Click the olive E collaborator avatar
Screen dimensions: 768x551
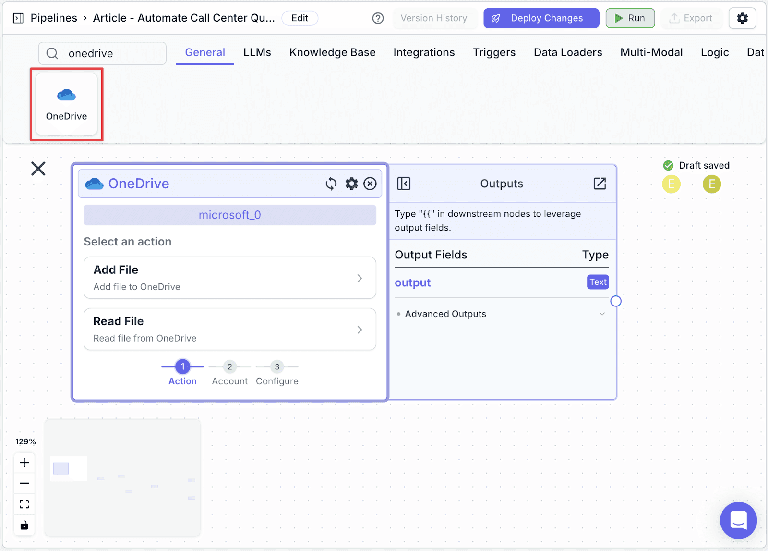pos(712,184)
